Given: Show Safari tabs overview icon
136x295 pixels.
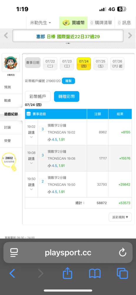Looking at the screenshot, I should click(x=122, y=273).
